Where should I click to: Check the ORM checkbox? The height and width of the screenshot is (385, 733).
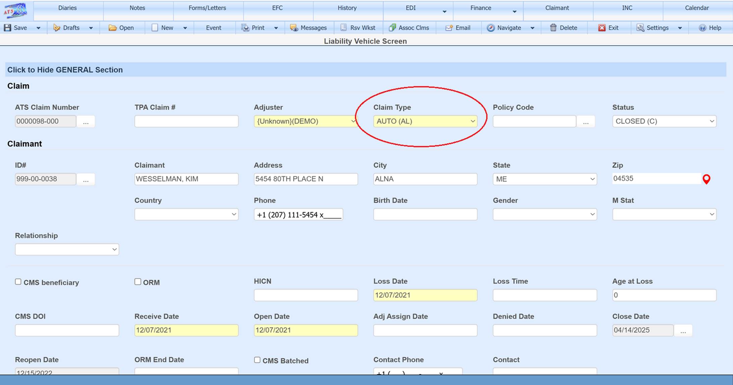(x=138, y=282)
